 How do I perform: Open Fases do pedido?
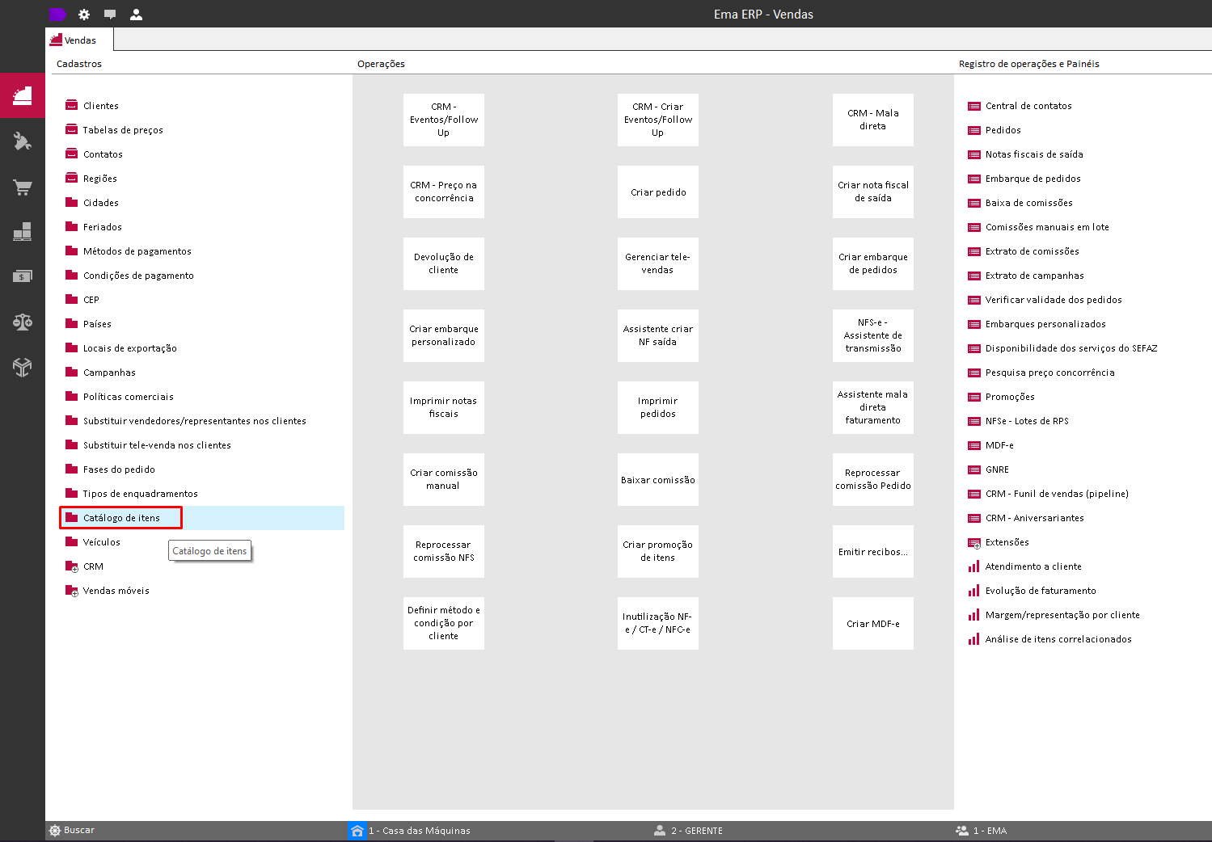coord(119,469)
